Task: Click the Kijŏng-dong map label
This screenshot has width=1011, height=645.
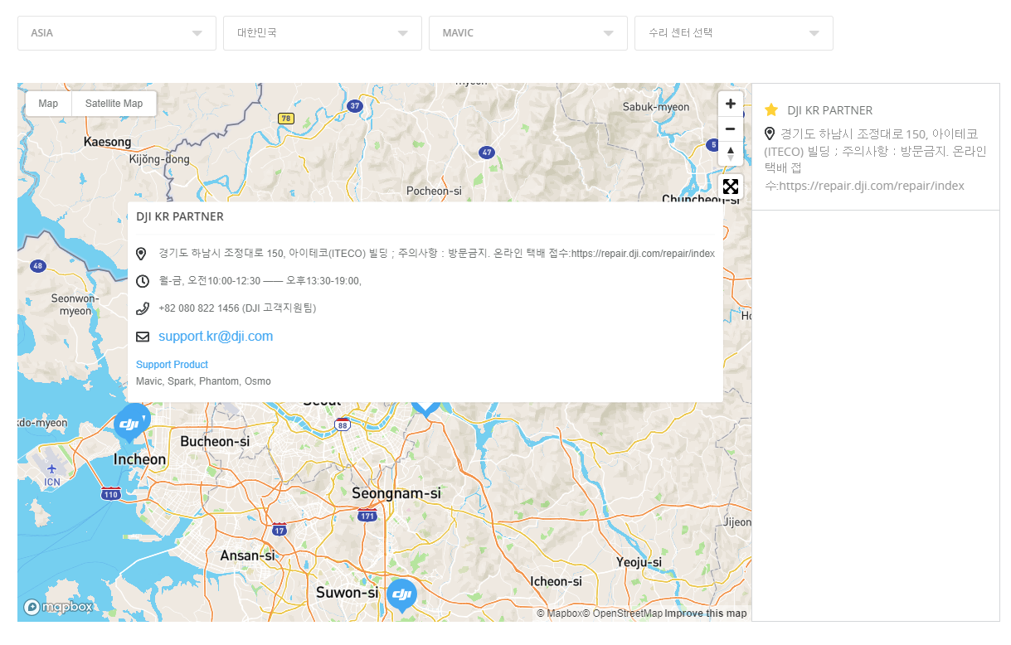Action: (160, 159)
